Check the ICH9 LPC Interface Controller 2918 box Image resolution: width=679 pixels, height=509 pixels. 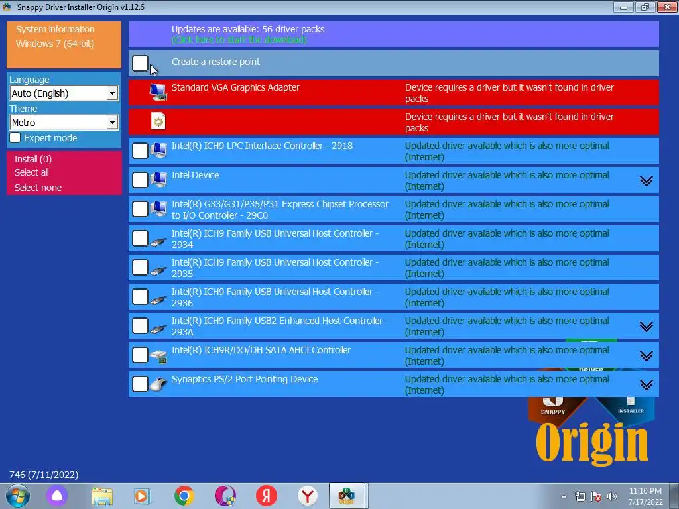pos(141,150)
